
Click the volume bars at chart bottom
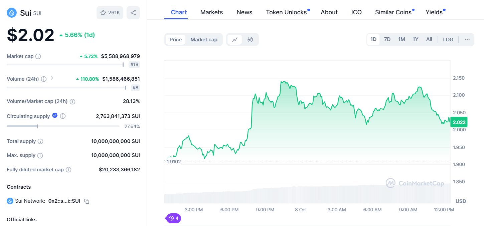[x=307, y=194]
